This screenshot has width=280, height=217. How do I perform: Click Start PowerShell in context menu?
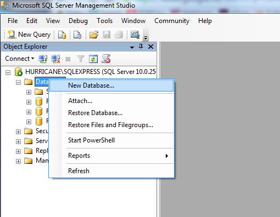(111, 140)
